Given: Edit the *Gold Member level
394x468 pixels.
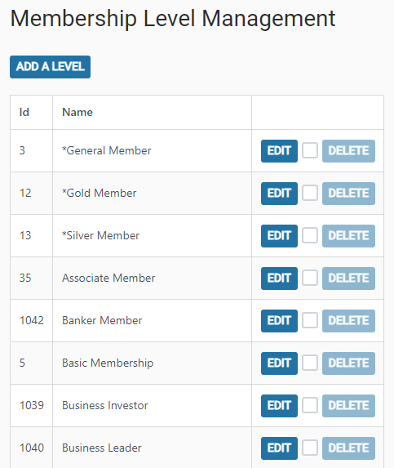Looking at the screenshot, I should [x=279, y=194].
